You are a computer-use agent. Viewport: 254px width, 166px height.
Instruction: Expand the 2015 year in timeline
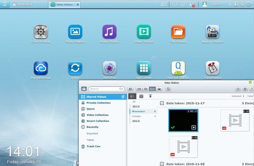tap(136, 107)
